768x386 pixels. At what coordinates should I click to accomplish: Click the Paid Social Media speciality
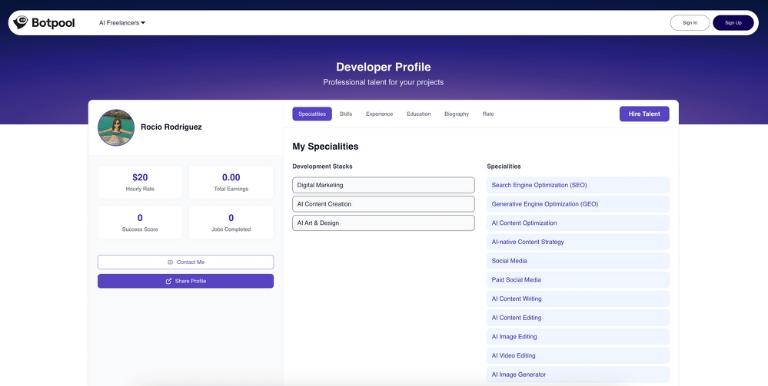click(577, 280)
